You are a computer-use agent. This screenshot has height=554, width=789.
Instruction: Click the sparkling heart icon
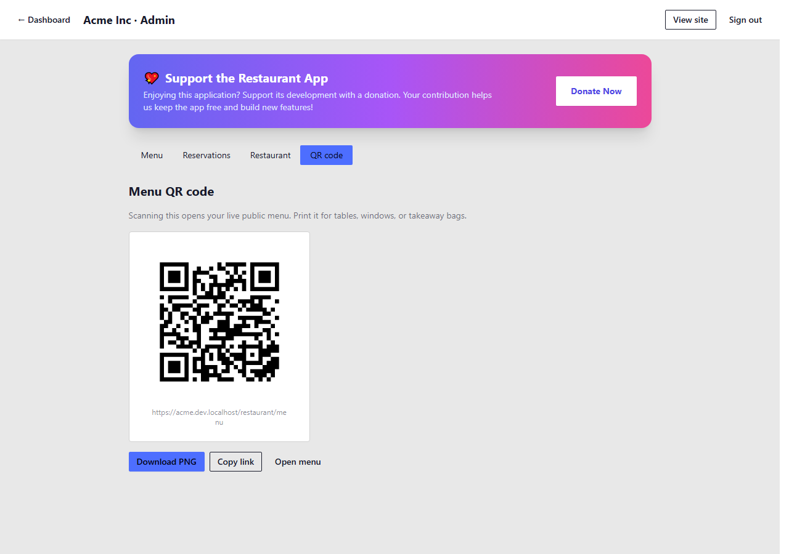coord(152,78)
